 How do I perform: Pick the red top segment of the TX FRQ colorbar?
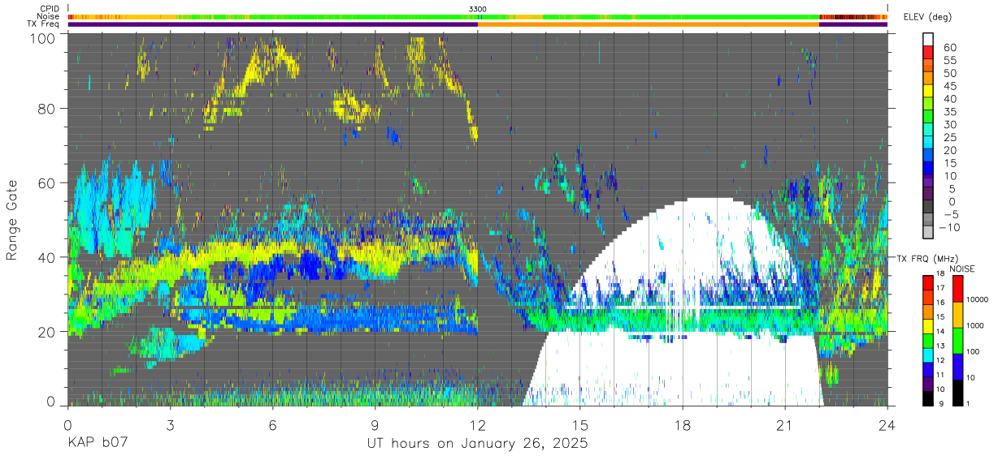927,283
